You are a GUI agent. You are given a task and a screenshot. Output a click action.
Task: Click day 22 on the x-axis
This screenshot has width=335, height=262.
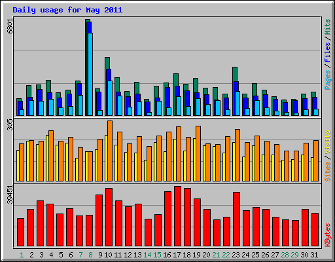(x=226, y=255)
